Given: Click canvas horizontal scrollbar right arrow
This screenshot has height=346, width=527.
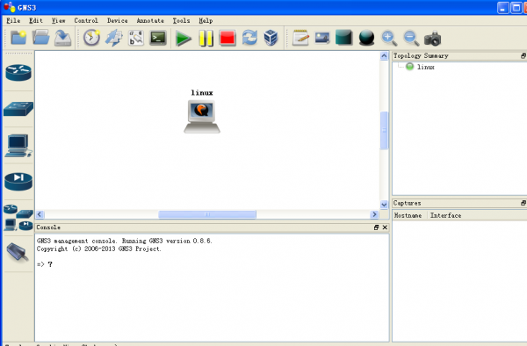Looking at the screenshot, I should coord(374,214).
